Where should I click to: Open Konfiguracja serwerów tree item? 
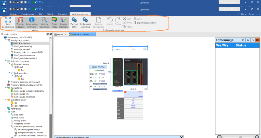(24, 55)
